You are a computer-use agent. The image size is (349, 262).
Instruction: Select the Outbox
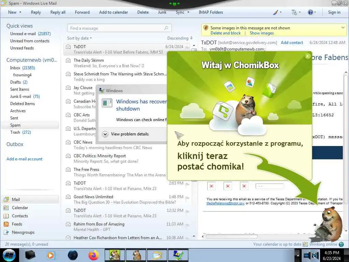pyautogui.click(x=15, y=144)
